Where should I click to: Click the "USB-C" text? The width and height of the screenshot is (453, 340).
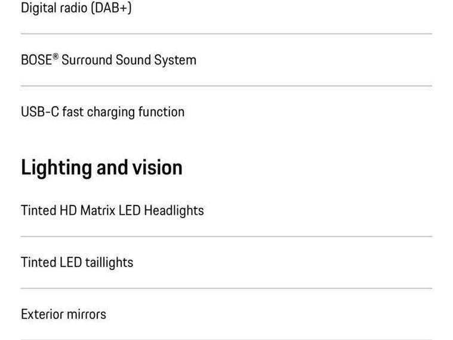click(40, 112)
